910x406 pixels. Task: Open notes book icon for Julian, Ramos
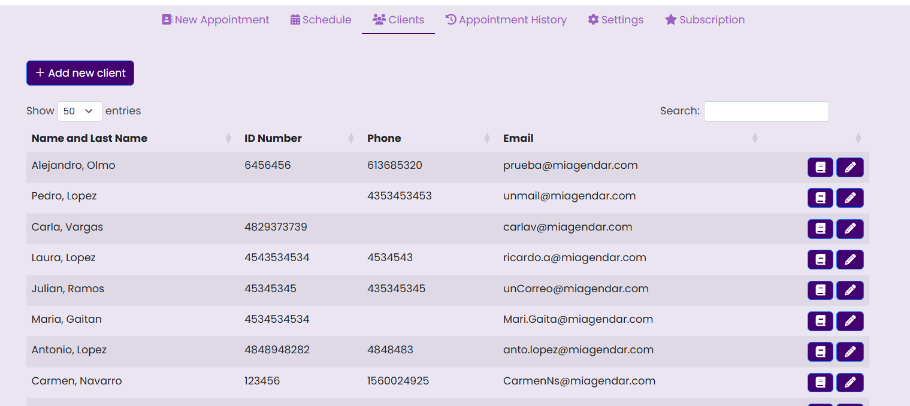click(x=820, y=290)
